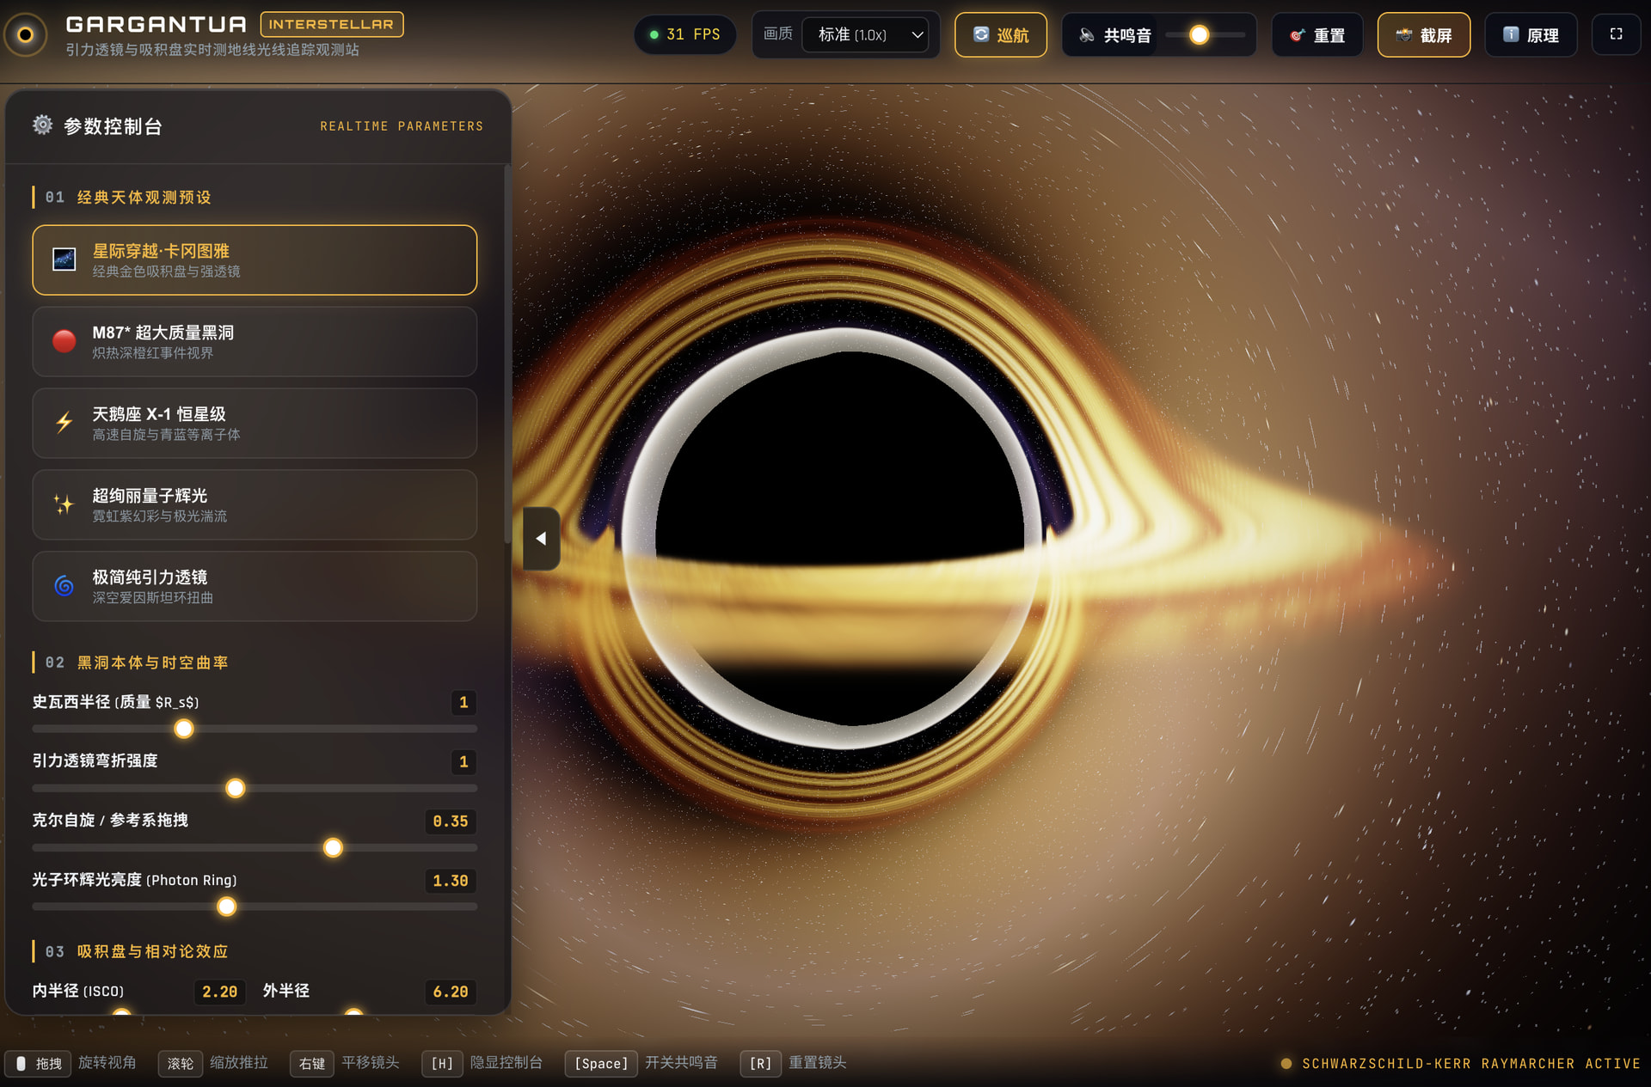Click the 史瓦西半径 value box showing 1
Screen dimensions: 1651x1087
pos(463,703)
